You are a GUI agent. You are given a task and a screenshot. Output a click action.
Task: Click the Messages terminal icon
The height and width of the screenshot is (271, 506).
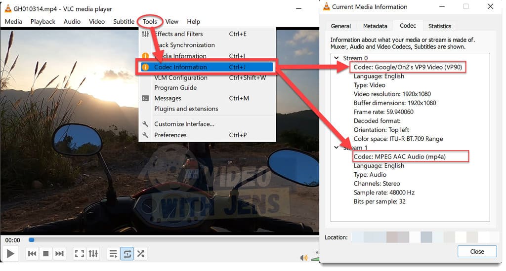[146, 98]
